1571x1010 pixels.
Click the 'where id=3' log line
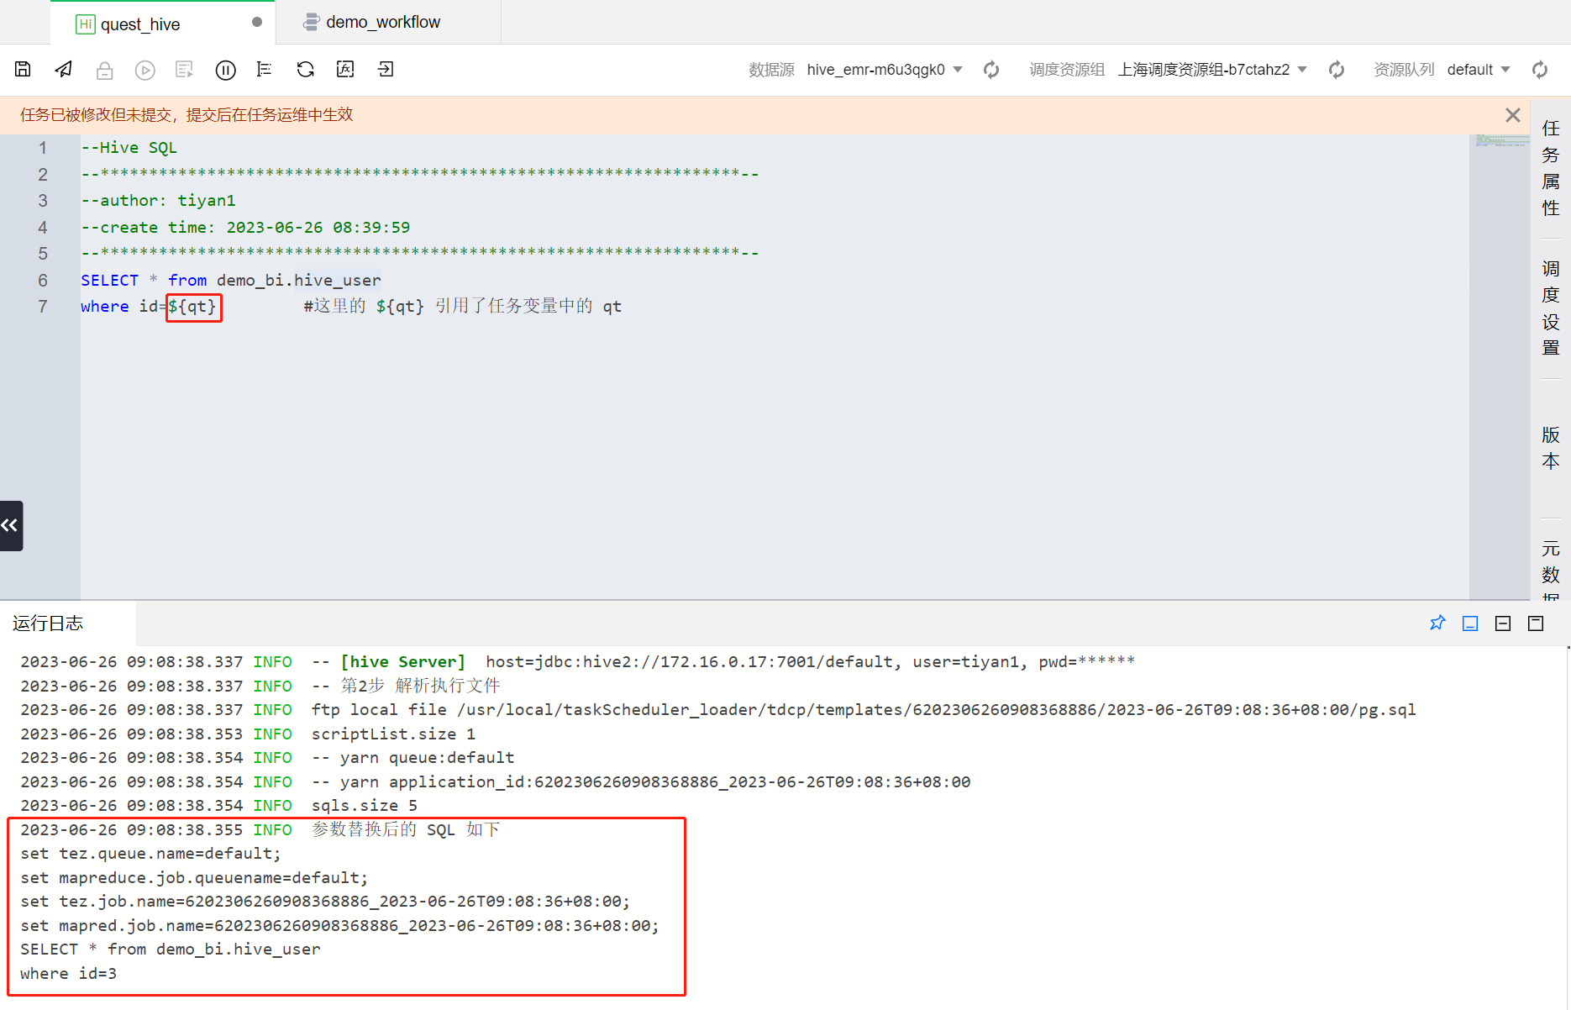[68, 974]
